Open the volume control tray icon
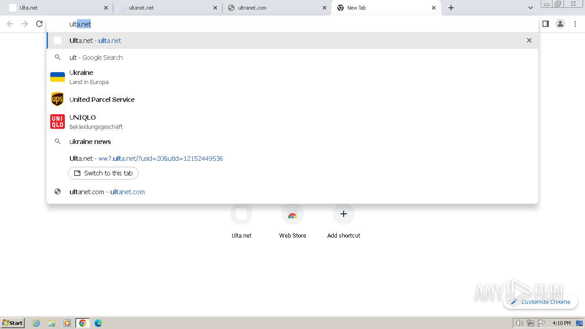The height and width of the screenshot is (329, 585). (520, 323)
